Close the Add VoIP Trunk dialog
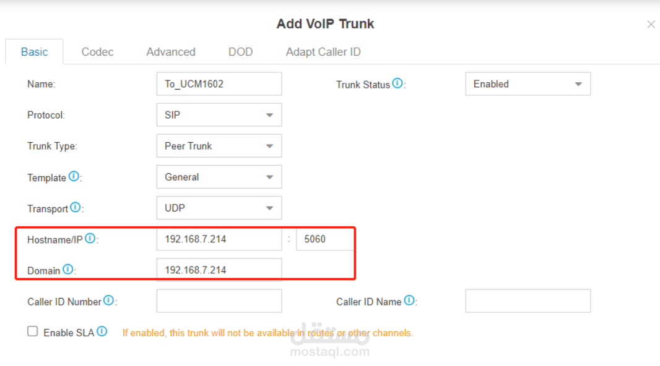Screen dimensions: 660x366 pyautogui.click(x=651, y=25)
